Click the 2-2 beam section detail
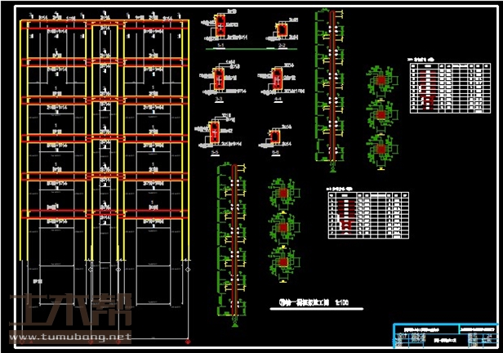Screen dimensions: 503x353 coord(283,31)
